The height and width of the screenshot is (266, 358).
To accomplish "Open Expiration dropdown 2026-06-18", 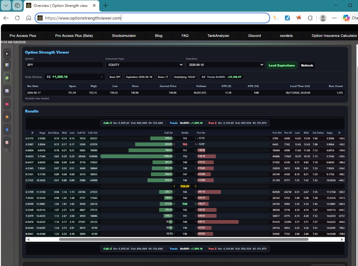I will tap(225, 65).
